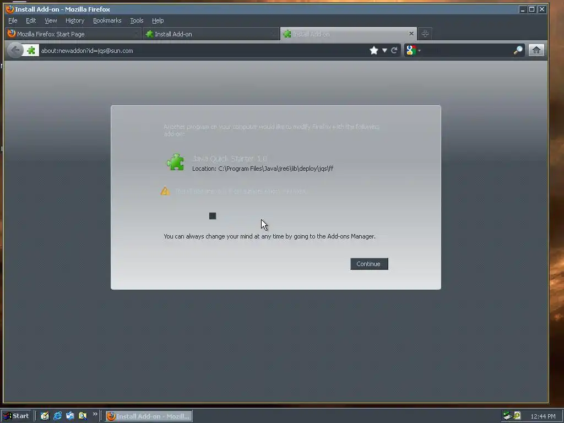Go to the Home page with the house icon
The image size is (564, 423).
536,50
